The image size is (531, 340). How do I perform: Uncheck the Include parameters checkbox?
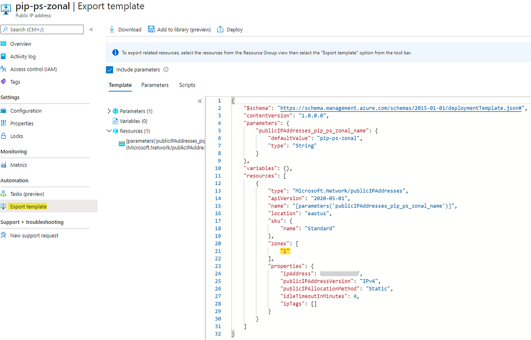point(109,69)
